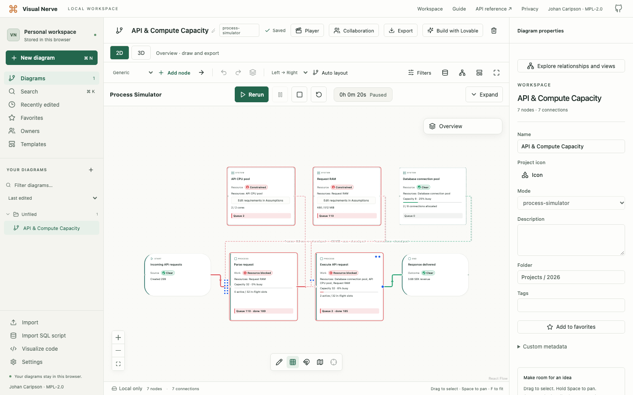Image resolution: width=633 pixels, height=395 pixels.
Task: Zoom out with the minus button
Action: (118, 351)
